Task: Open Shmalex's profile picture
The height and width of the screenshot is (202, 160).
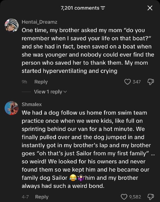Action: point(12,108)
